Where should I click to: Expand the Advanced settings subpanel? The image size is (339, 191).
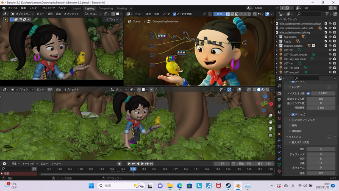click(x=290, y=131)
